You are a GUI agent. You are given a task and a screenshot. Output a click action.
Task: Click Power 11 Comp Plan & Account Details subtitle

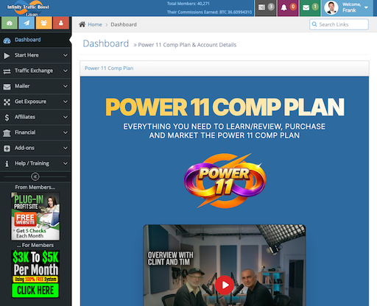(187, 45)
